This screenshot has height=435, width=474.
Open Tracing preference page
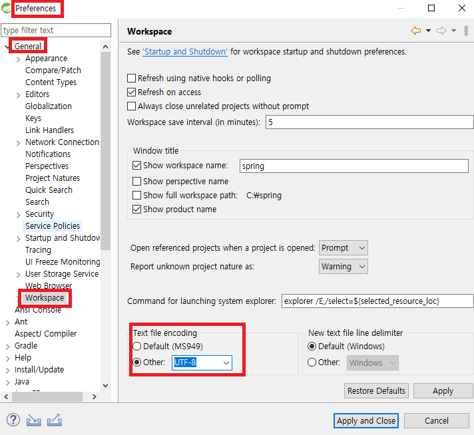[38, 250]
